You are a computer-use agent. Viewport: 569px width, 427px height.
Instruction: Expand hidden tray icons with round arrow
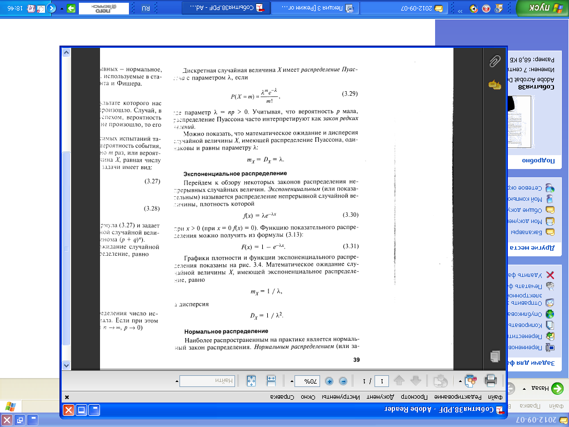52,8
